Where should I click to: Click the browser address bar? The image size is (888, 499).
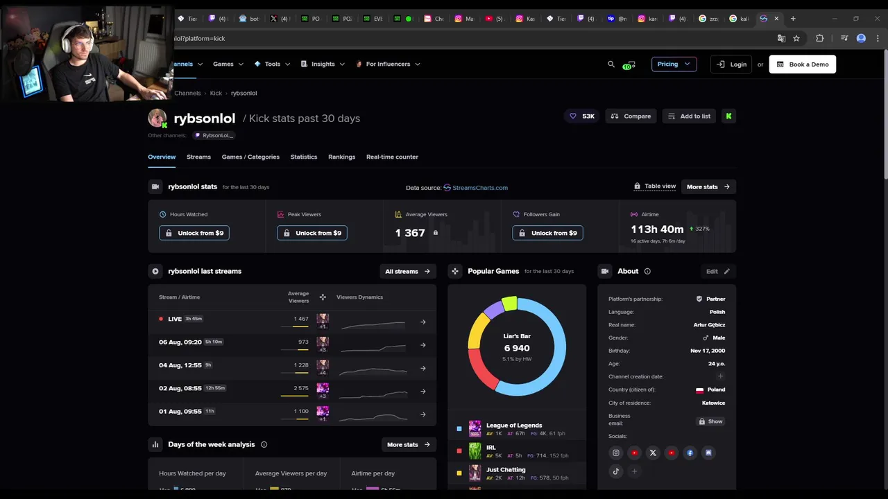(x=472, y=38)
